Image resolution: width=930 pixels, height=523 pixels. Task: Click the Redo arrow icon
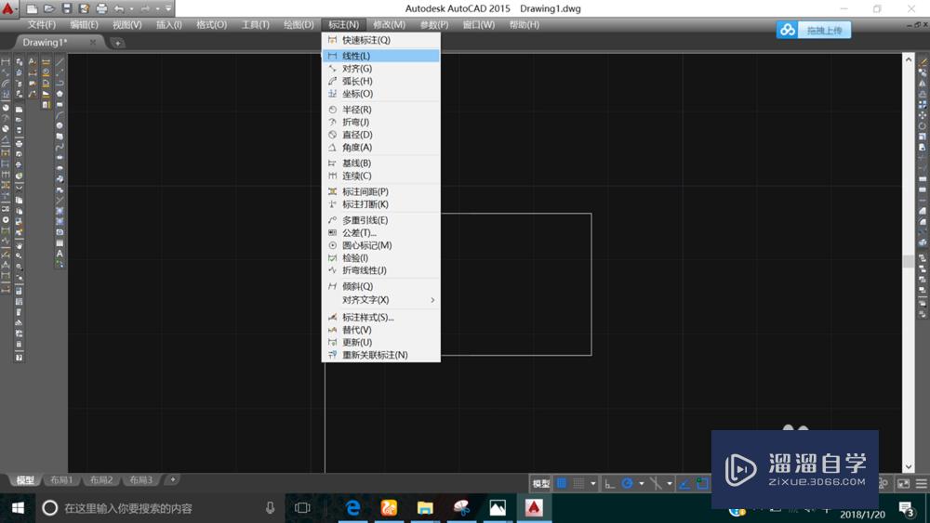coord(146,9)
